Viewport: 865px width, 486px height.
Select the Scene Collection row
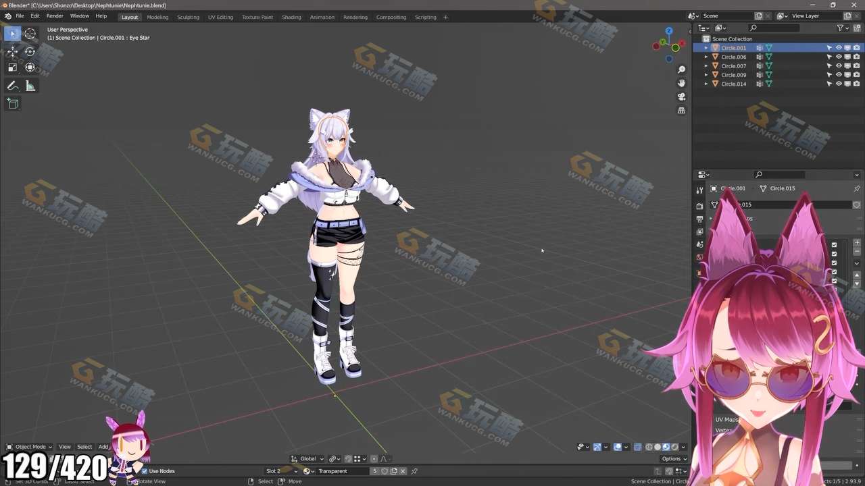pyautogui.click(x=777, y=39)
